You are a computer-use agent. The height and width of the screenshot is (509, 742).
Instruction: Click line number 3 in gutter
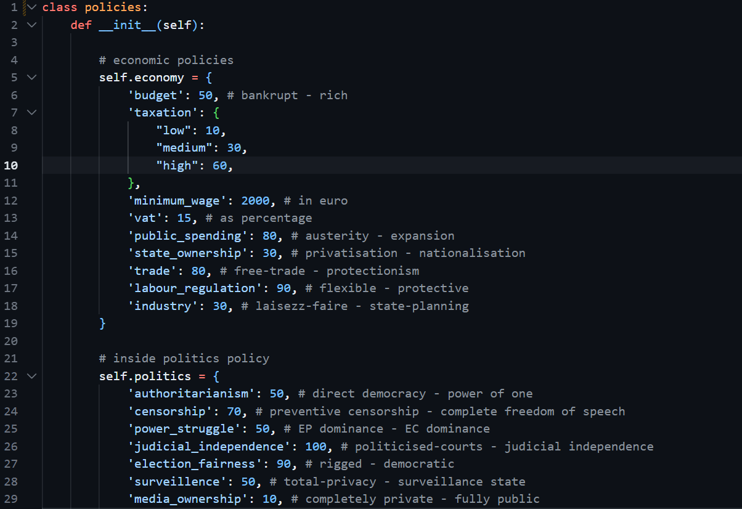14,43
